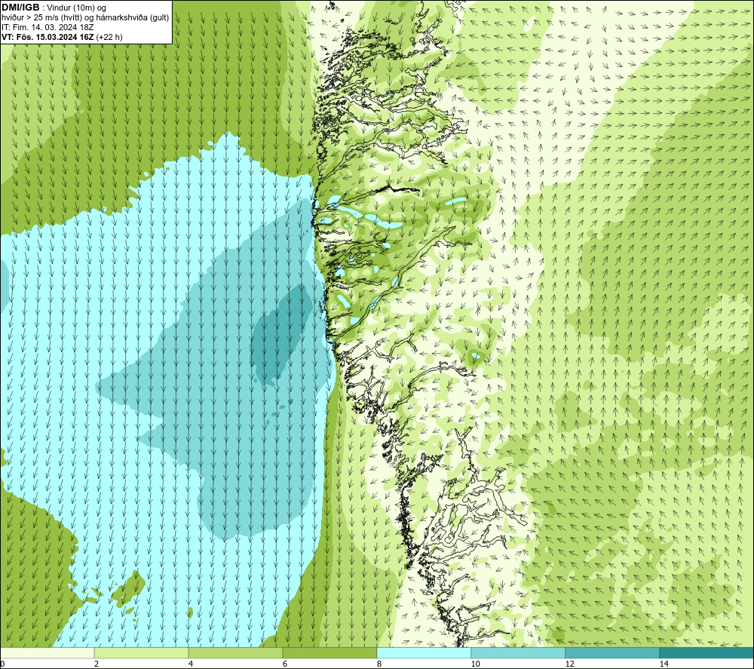Click the teal 12–14 legend swatch
The height and width of the screenshot is (669, 754).
point(612,652)
